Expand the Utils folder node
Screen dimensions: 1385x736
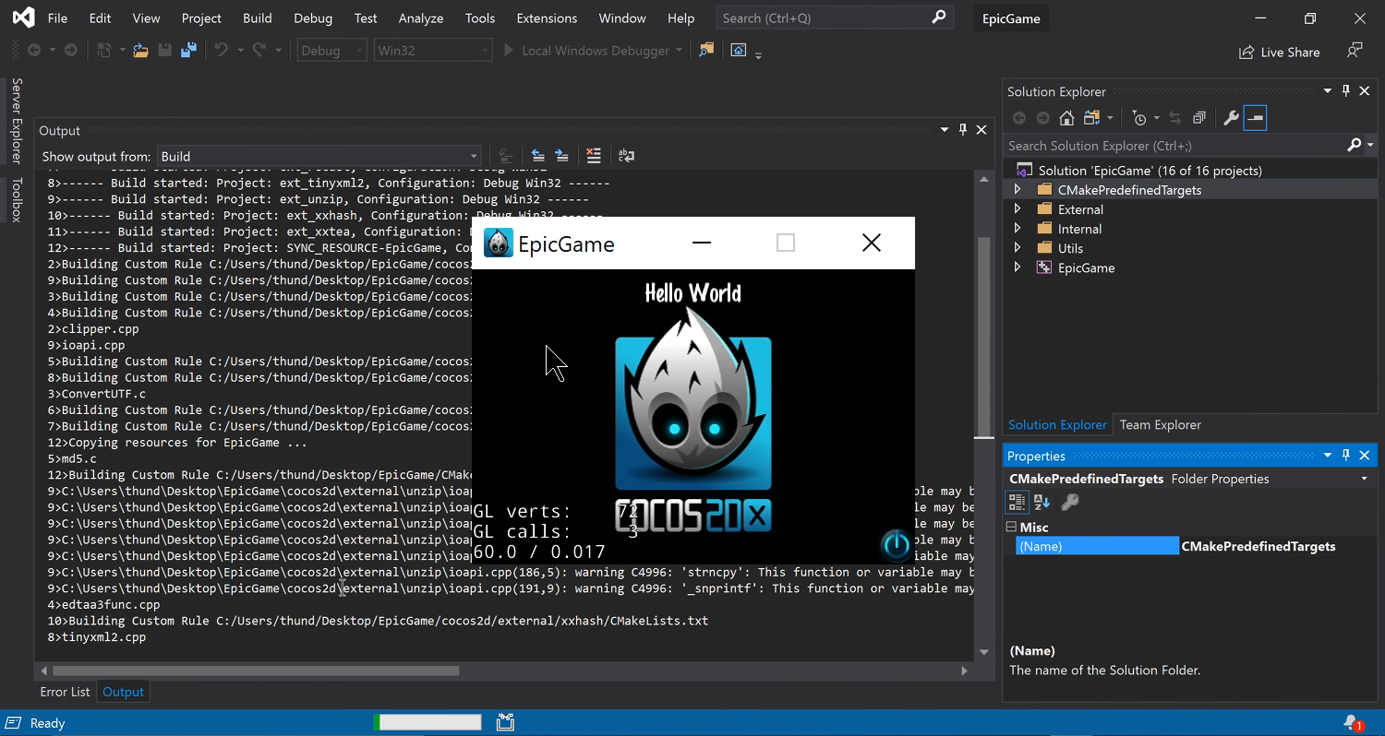click(x=1018, y=248)
